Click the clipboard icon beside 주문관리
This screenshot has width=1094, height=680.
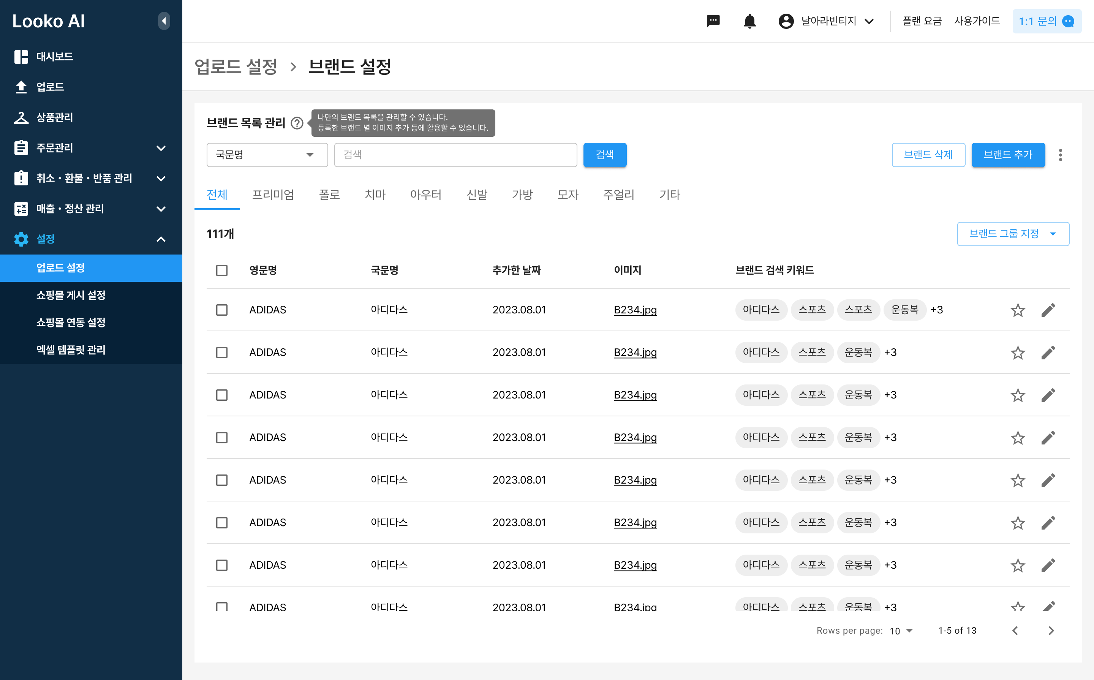(21, 147)
